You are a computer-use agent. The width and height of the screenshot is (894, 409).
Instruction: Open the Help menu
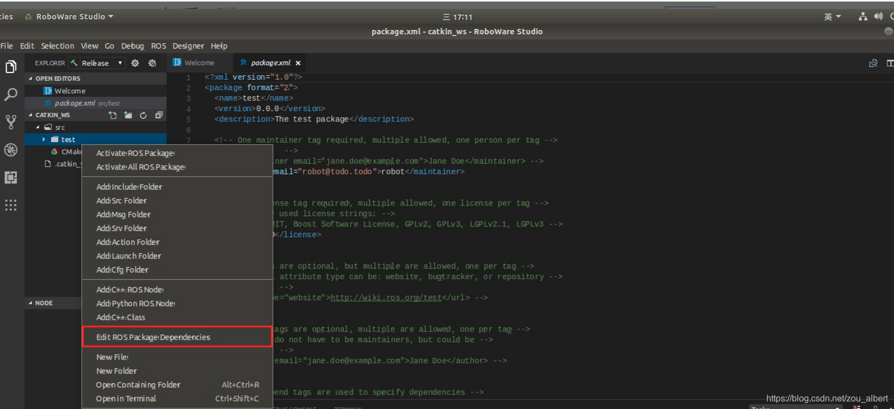219,46
